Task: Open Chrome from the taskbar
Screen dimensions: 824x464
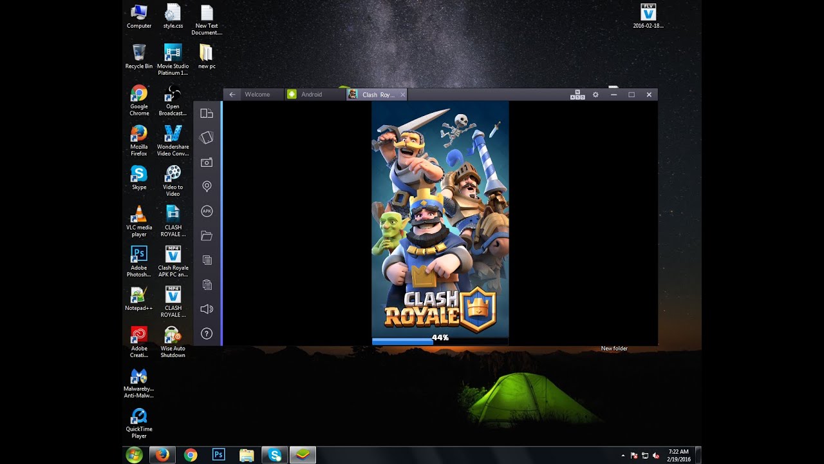Action: tap(191, 455)
